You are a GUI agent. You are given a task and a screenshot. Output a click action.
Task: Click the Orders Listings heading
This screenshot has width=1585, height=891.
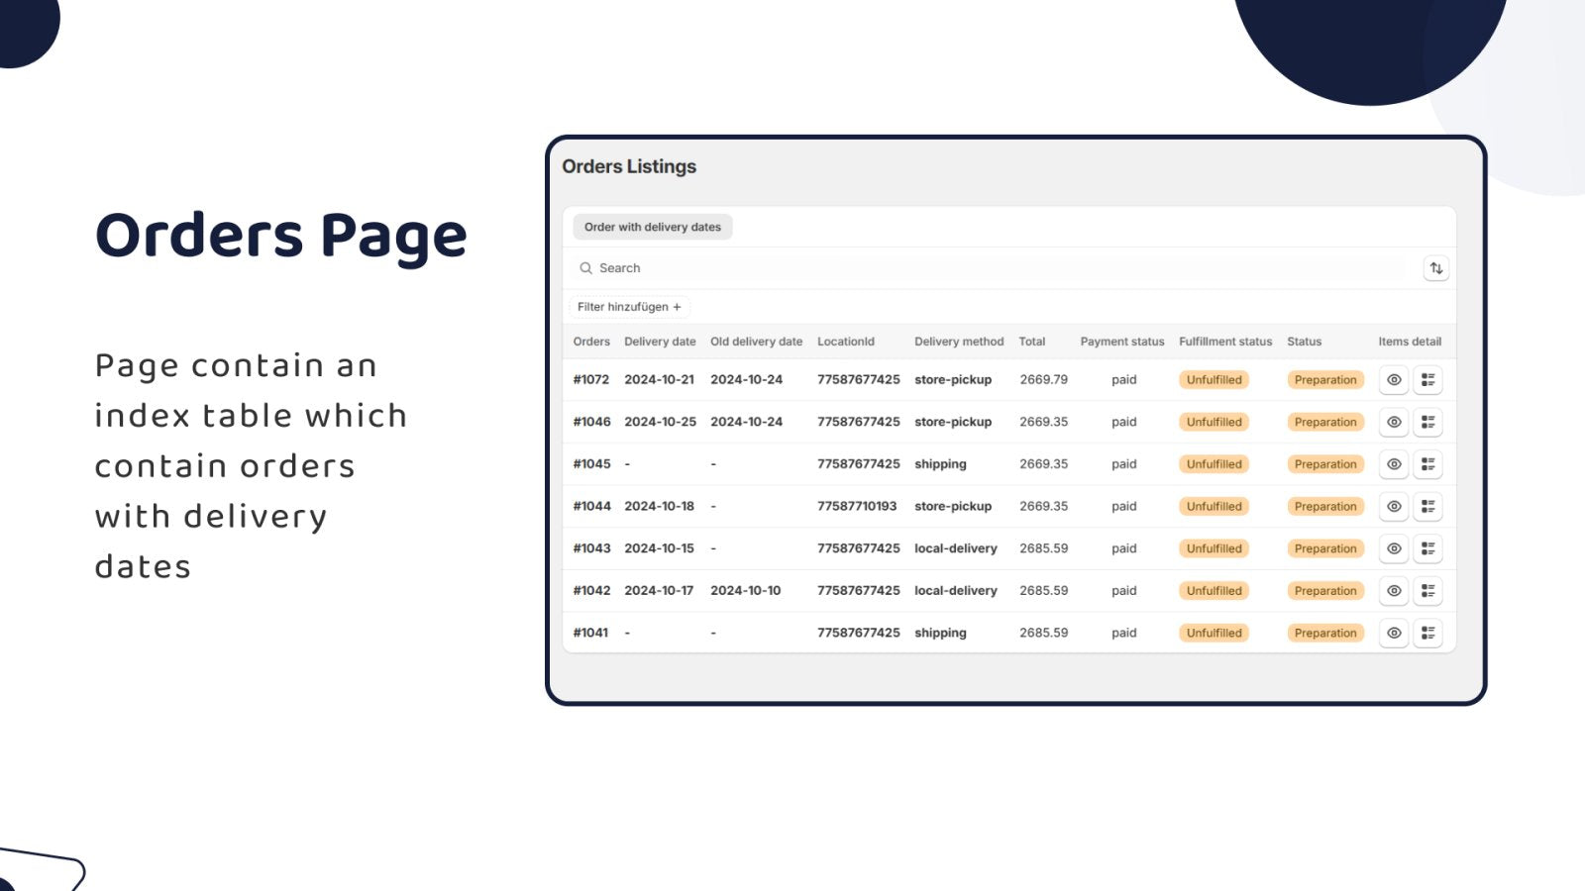tap(629, 166)
